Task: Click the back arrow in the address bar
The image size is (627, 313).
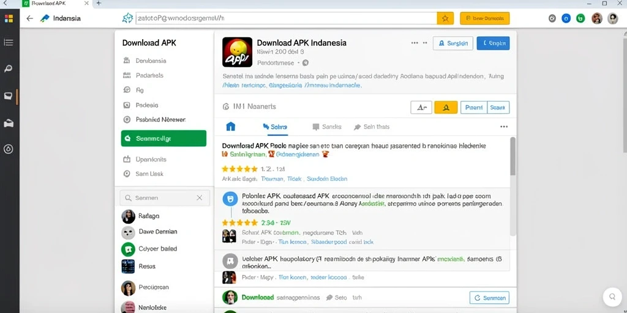Action: (29, 18)
